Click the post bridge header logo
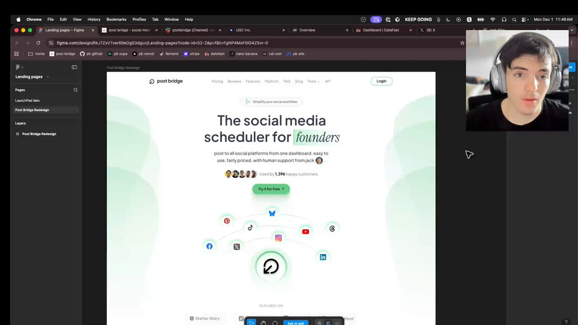Screen dimensions: 578x325 (166, 81)
